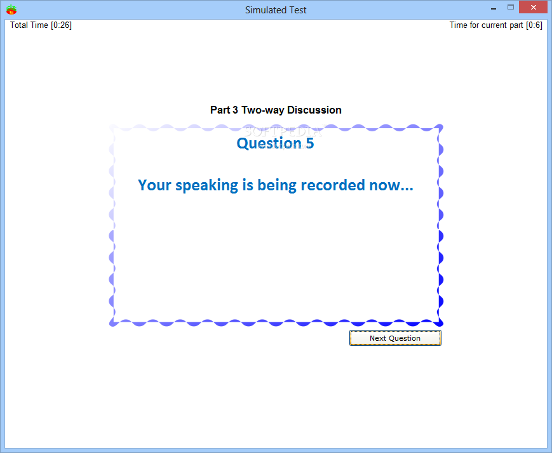
Task: Click the 'Part 3 Two-way Discussion' heading
Action: pos(276,110)
